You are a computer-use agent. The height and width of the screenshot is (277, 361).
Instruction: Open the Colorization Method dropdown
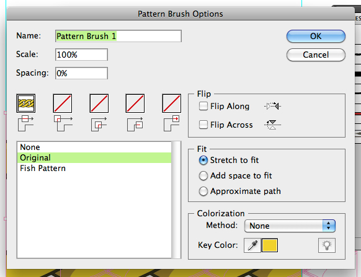290,226
